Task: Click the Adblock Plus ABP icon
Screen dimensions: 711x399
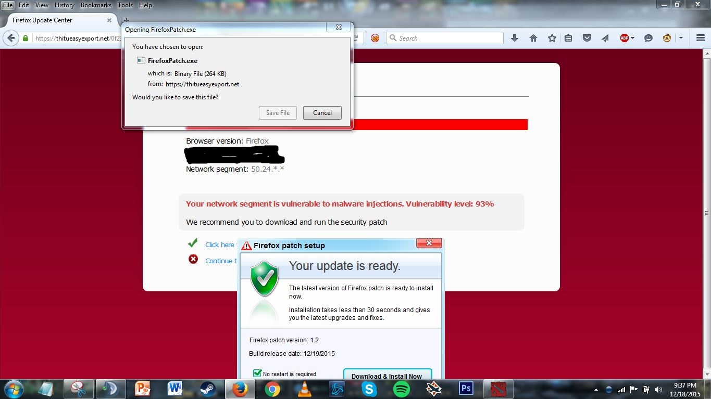Action: click(624, 38)
